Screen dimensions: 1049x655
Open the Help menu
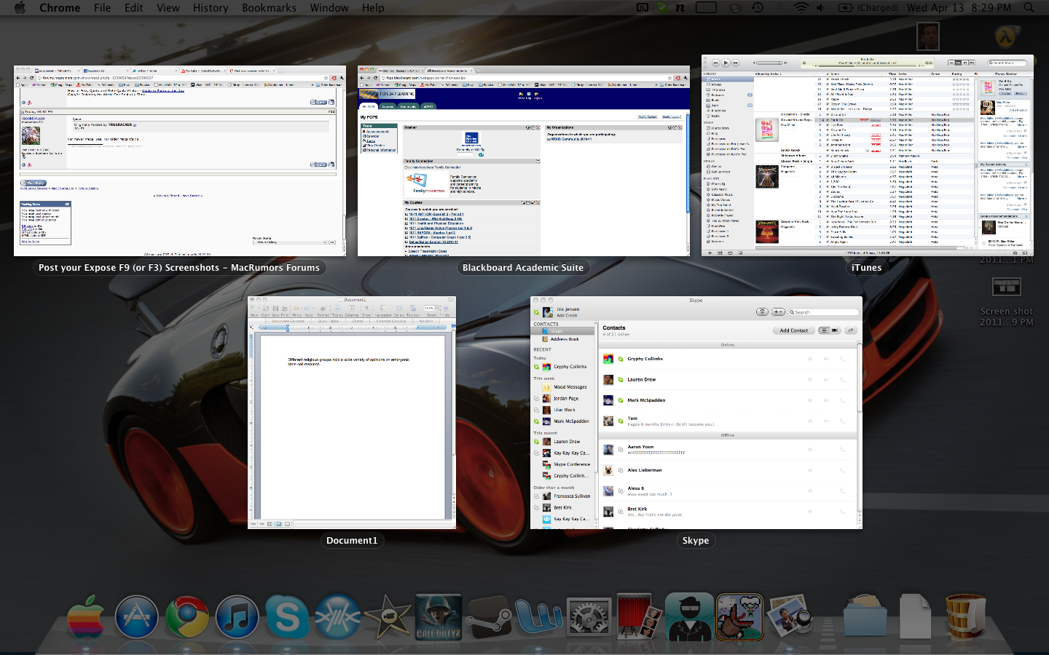tap(373, 7)
